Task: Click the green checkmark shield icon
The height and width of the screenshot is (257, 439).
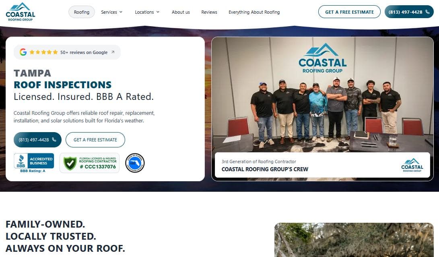Action: point(70,164)
